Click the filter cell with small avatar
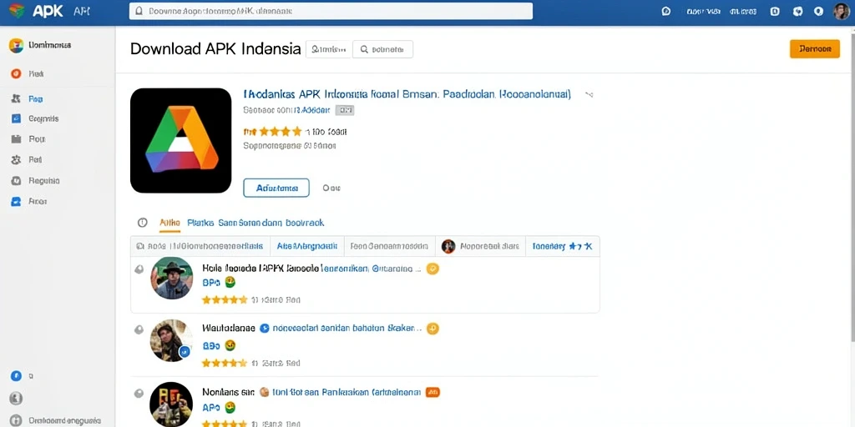The image size is (855, 427). (x=480, y=246)
